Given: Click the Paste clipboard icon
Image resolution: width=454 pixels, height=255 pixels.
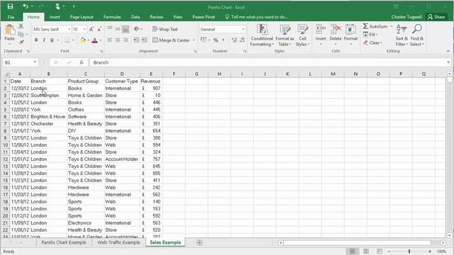Looking at the screenshot, I should coord(9,30).
